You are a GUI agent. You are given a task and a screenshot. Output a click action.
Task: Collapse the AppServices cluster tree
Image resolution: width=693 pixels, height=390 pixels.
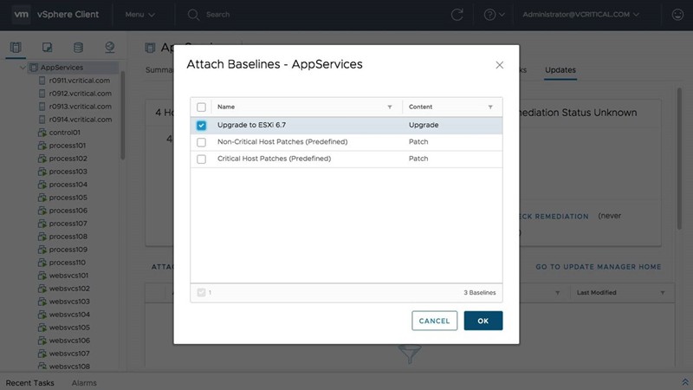pos(23,68)
